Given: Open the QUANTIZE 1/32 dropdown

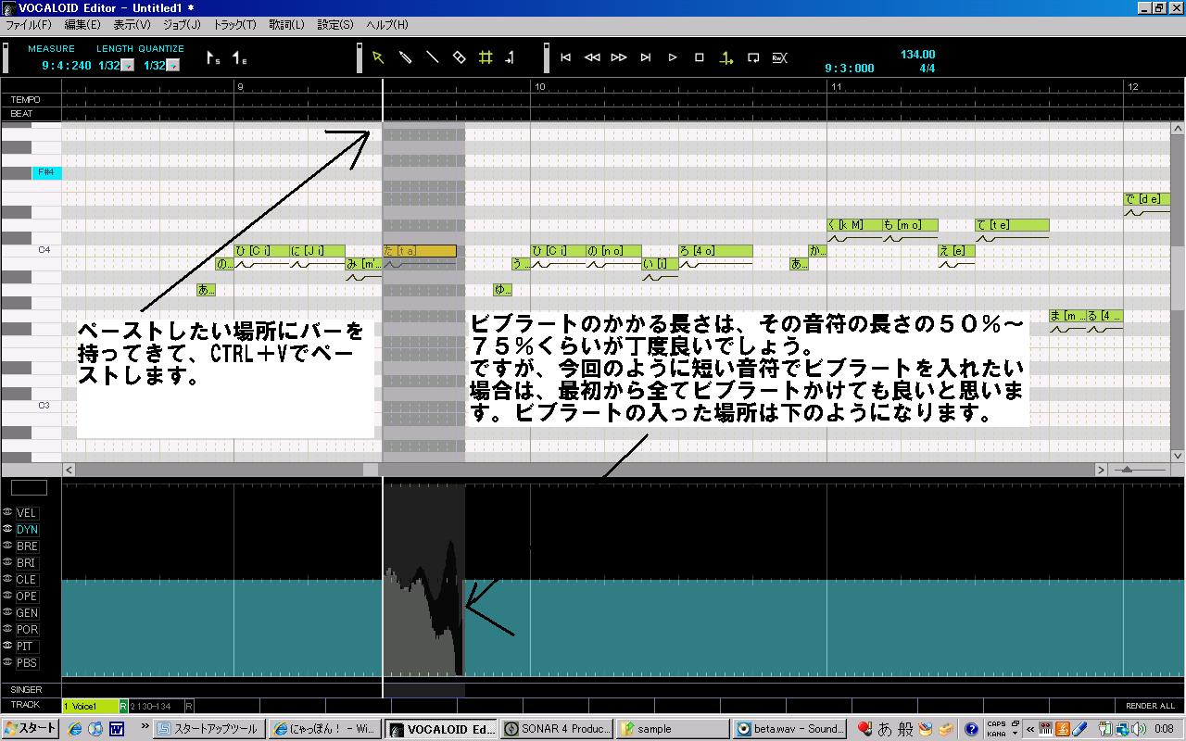Looking at the screenshot, I should point(172,66).
